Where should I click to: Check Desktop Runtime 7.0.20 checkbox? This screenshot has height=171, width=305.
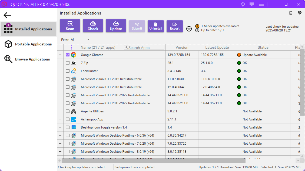click(x=68, y=144)
